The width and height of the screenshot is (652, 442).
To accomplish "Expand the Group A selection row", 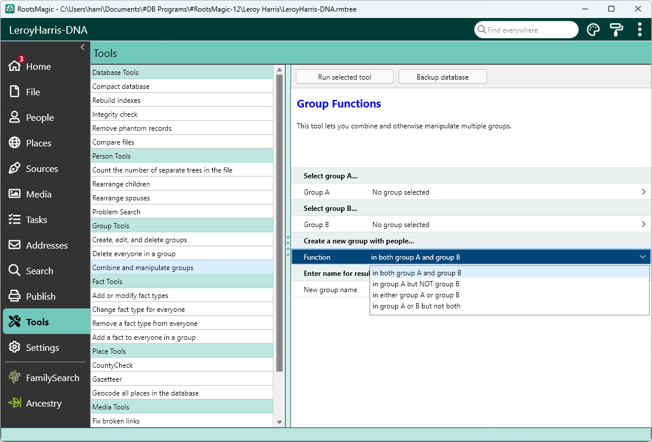I will (x=471, y=192).
